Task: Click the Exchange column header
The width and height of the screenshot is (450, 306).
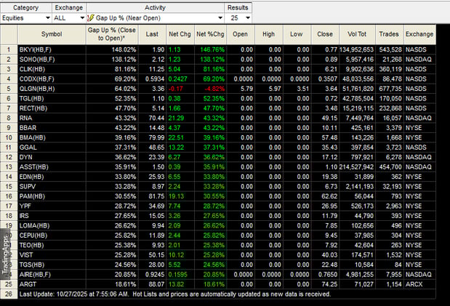Action: tap(419, 34)
